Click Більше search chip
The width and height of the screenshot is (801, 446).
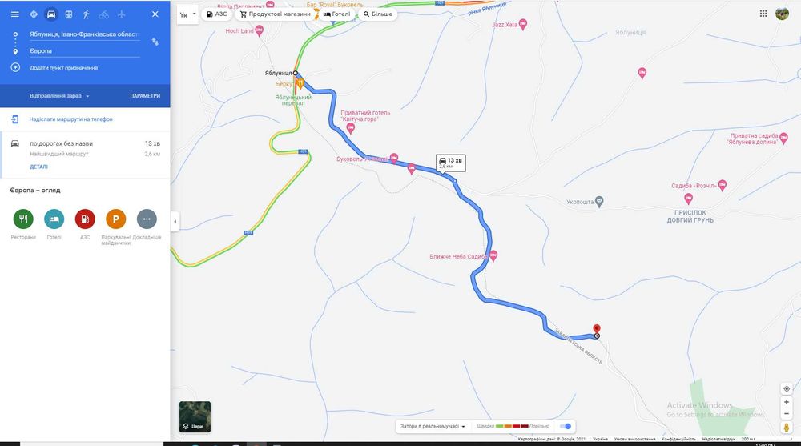[x=378, y=14]
